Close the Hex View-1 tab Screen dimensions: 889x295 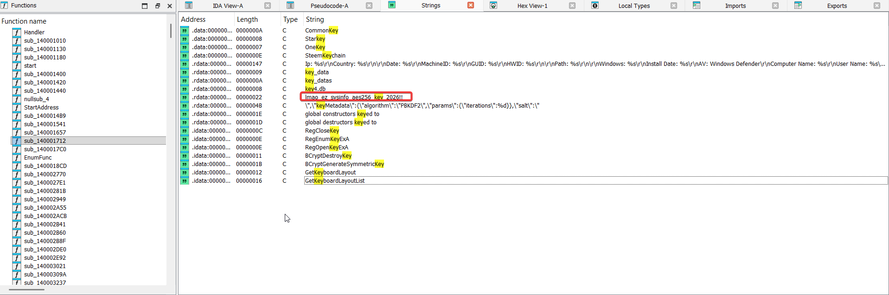click(x=572, y=6)
